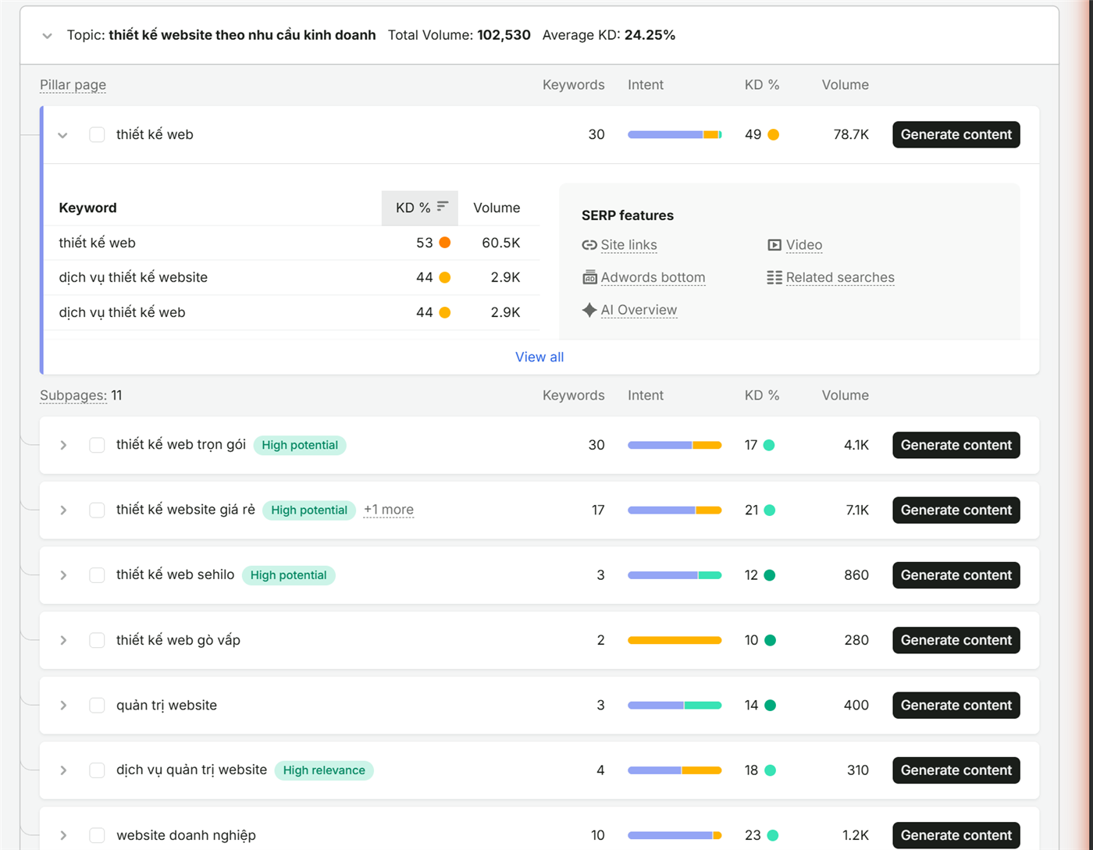Click the Video play icon
The width and height of the screenshot is (1093, 850).
774,245
